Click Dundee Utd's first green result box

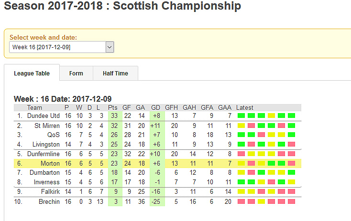[241, 116]
